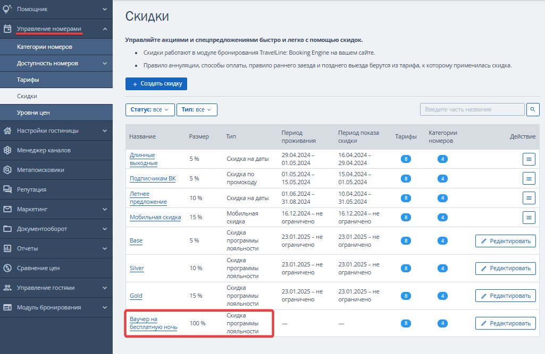Expand the Доступность номеров submenu
This screenshot has width=545, height=354.
[x=105, y=63]
